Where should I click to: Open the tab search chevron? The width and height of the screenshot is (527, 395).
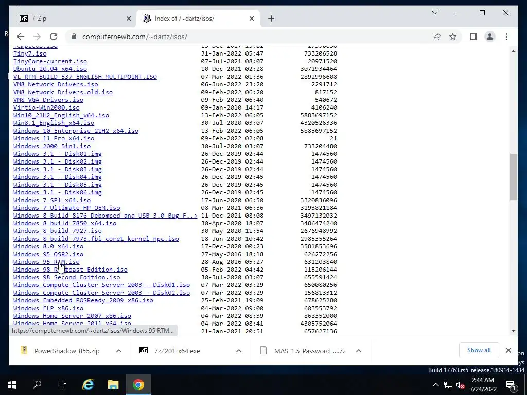click(435, 13)
